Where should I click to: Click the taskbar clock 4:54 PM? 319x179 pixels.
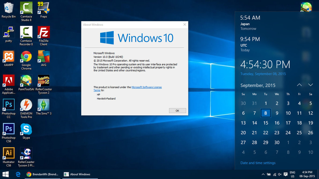coord(307,174)
